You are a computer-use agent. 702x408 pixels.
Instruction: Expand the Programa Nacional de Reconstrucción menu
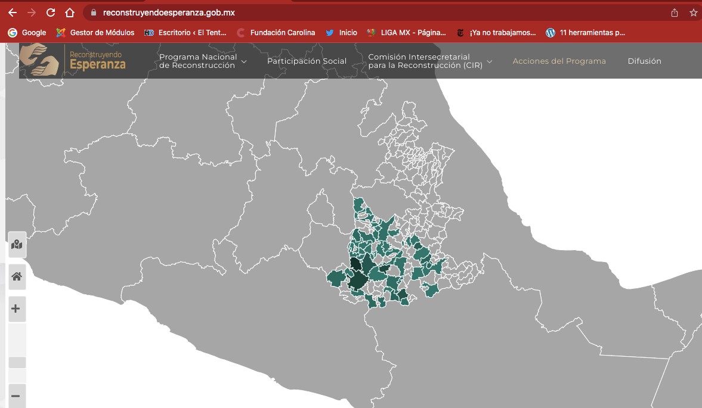point(203,61)
